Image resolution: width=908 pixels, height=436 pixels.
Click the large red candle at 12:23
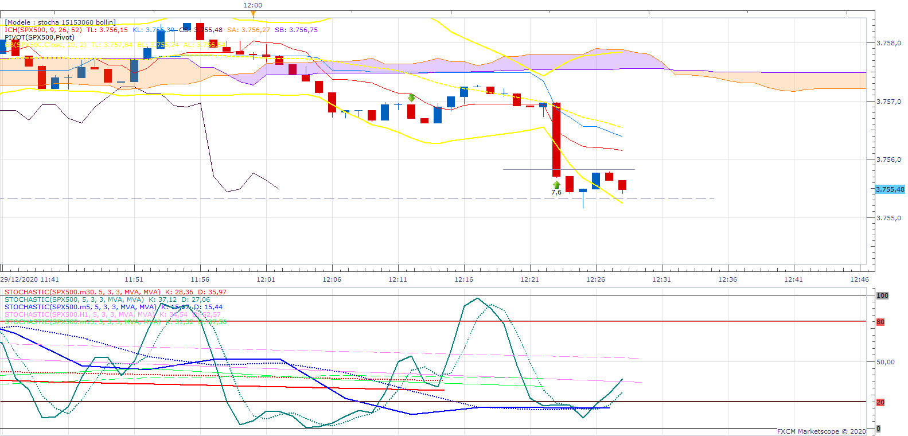coord(556,139)
